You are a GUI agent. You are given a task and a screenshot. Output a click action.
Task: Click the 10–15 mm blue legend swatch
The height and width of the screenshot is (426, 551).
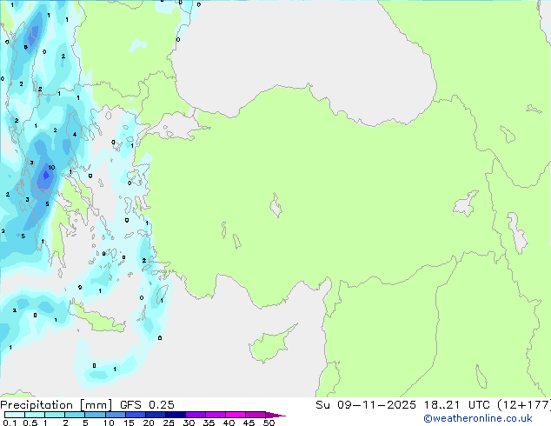click(x=115, y=415)
